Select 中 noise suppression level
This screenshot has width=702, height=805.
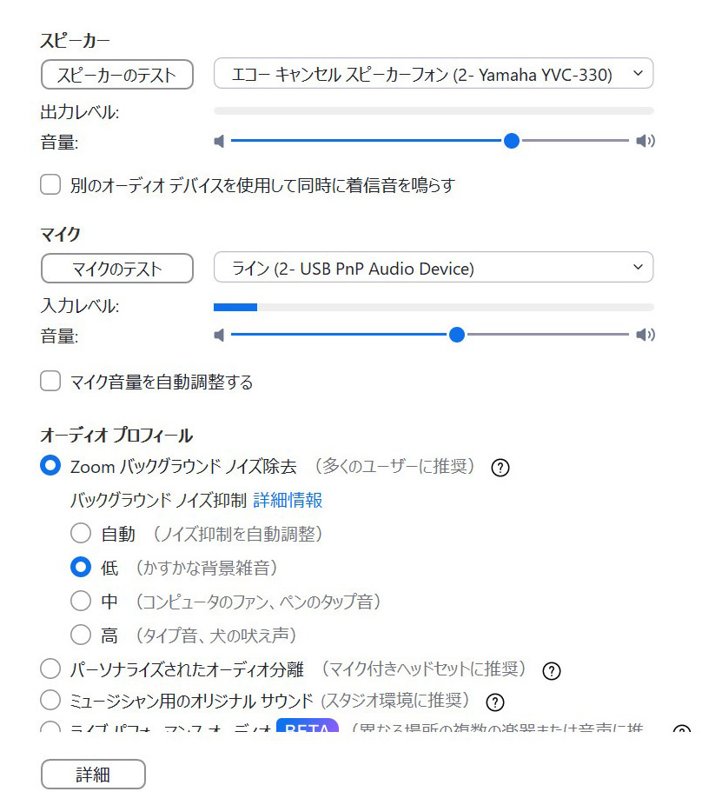click(81, 601)
